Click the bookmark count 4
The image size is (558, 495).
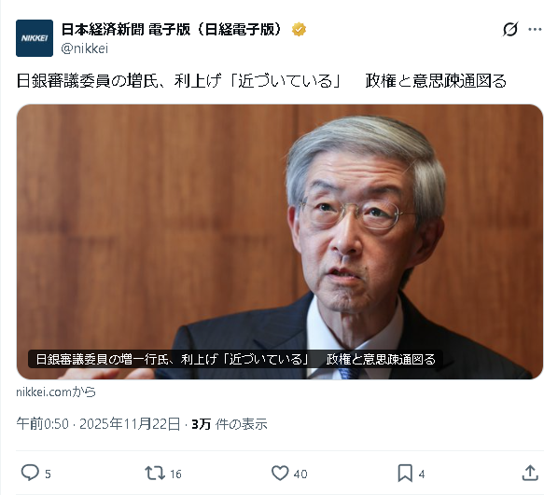coord(422,474)
